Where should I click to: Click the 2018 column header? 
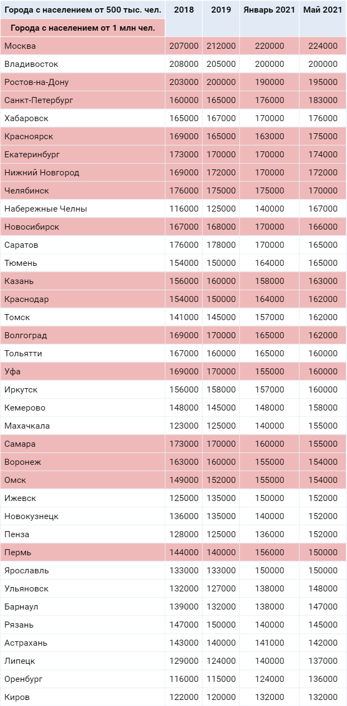click(183, 10)
